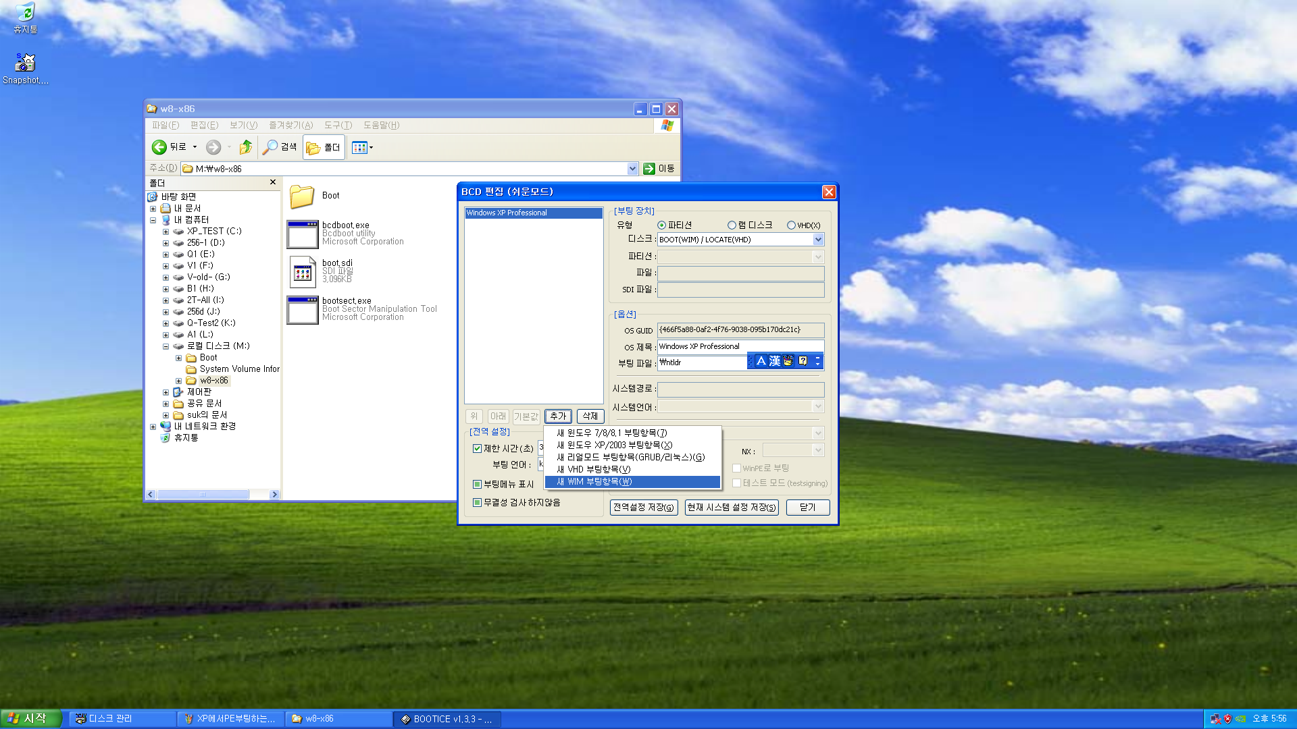Select the RAM disk radio button

tap(732, 225)
